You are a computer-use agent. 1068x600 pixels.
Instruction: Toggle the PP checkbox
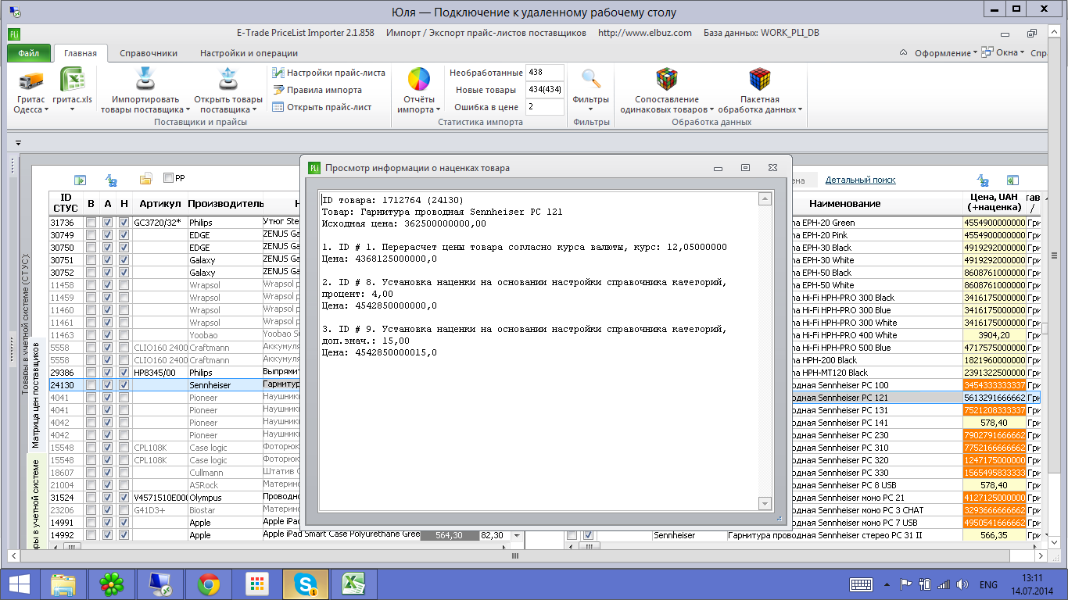click(168, 178)
